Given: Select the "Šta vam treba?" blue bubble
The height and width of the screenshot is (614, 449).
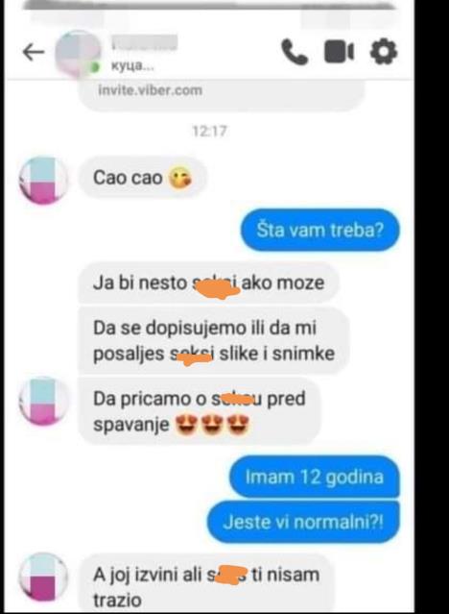Looking at the screenshot, I should tap(319, 230).
